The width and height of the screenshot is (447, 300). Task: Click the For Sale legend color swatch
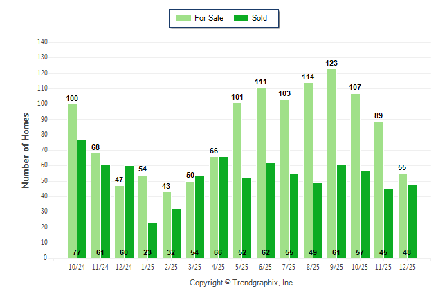(184, 18)
